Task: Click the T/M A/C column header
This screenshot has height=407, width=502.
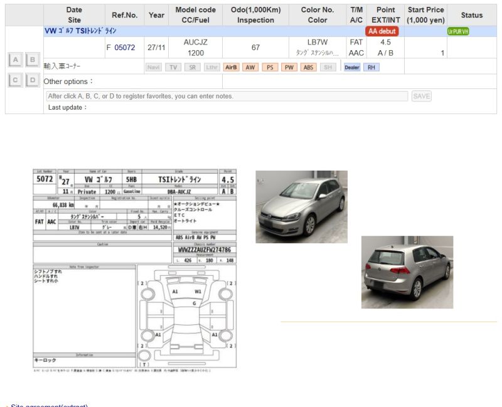Action: coord(356,15)
